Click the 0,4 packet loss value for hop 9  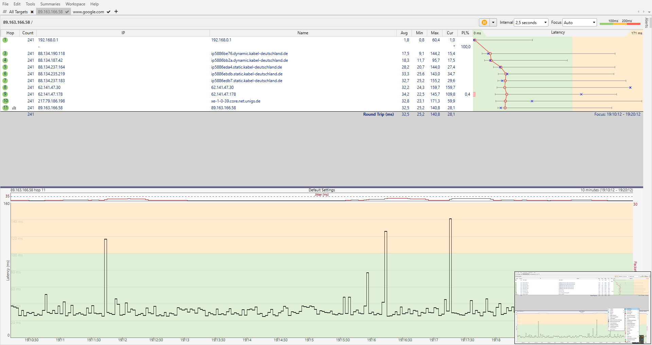click(468, 94)
